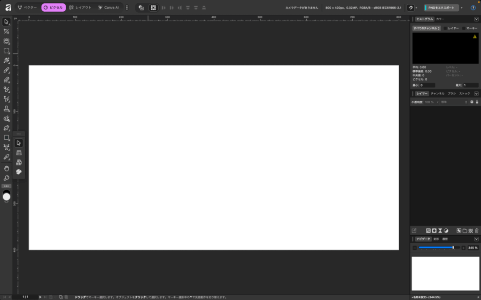Image resolution: width=481 pixels, height=300 pixels.
Task: Open the すべてのチャンネル dropdown
Action: click(426, 29)
